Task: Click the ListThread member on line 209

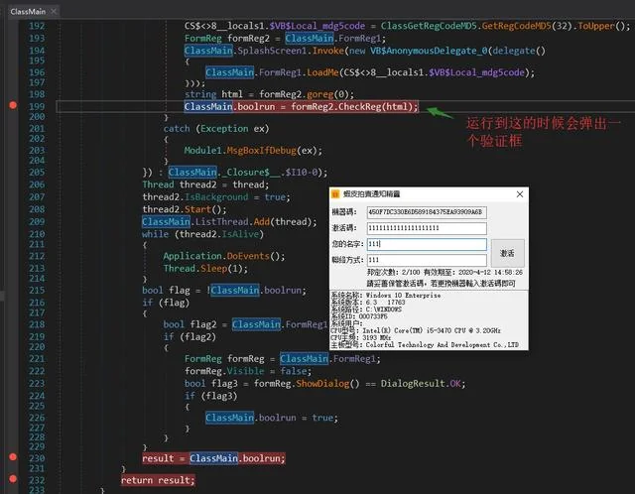Action: [x=221, y=221]
